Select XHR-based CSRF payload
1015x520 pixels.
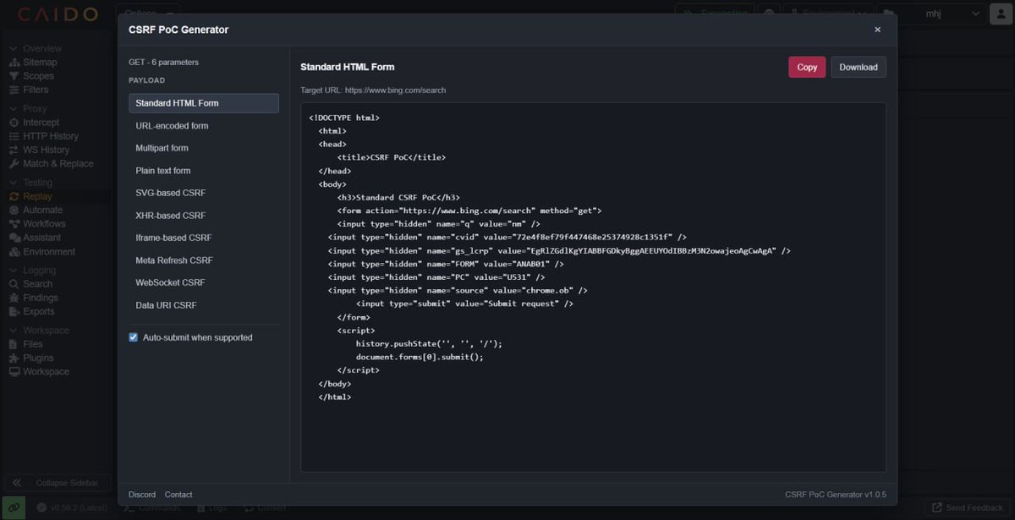(x=204, y=216)
